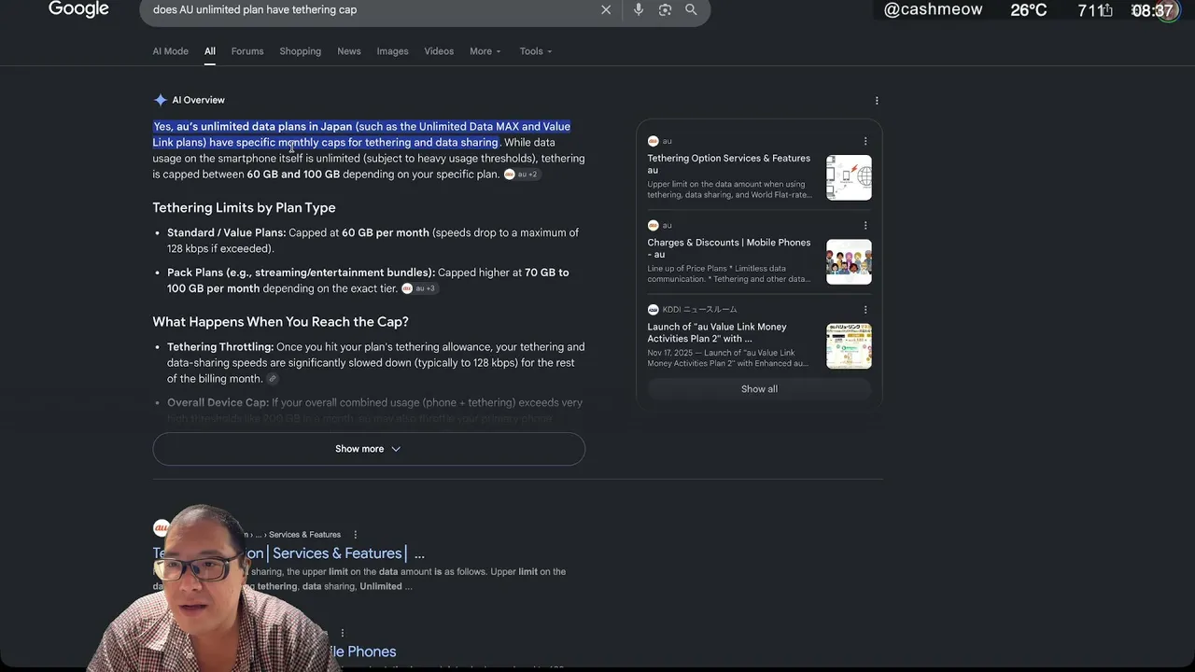This screenshot has width=1195, height=672.
Task: Click 'Services & Features' breadcrumb text
Action: [304, 535]
